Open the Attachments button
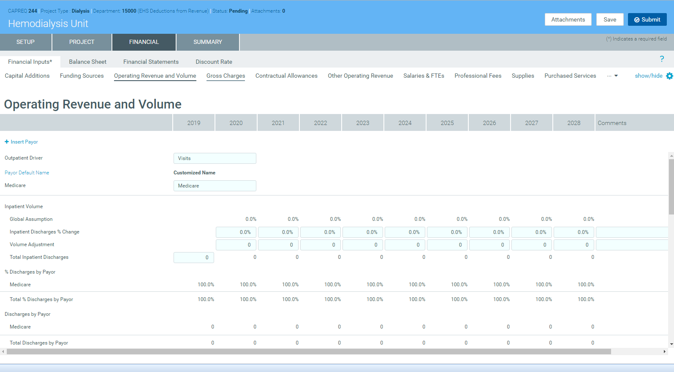The image size is (674, 372). coord(568,19)
